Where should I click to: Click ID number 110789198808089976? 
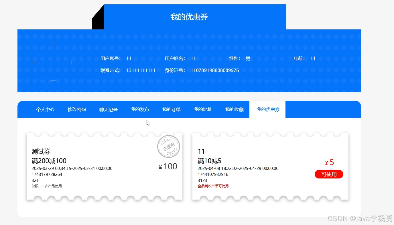(215, 70)
